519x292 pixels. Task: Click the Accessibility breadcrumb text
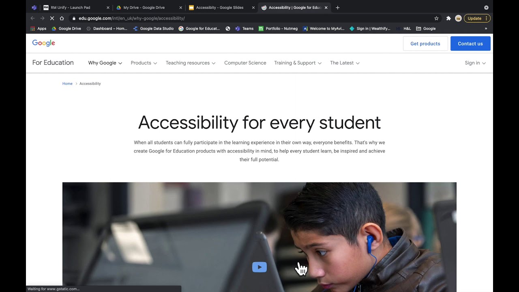(90, 84)
